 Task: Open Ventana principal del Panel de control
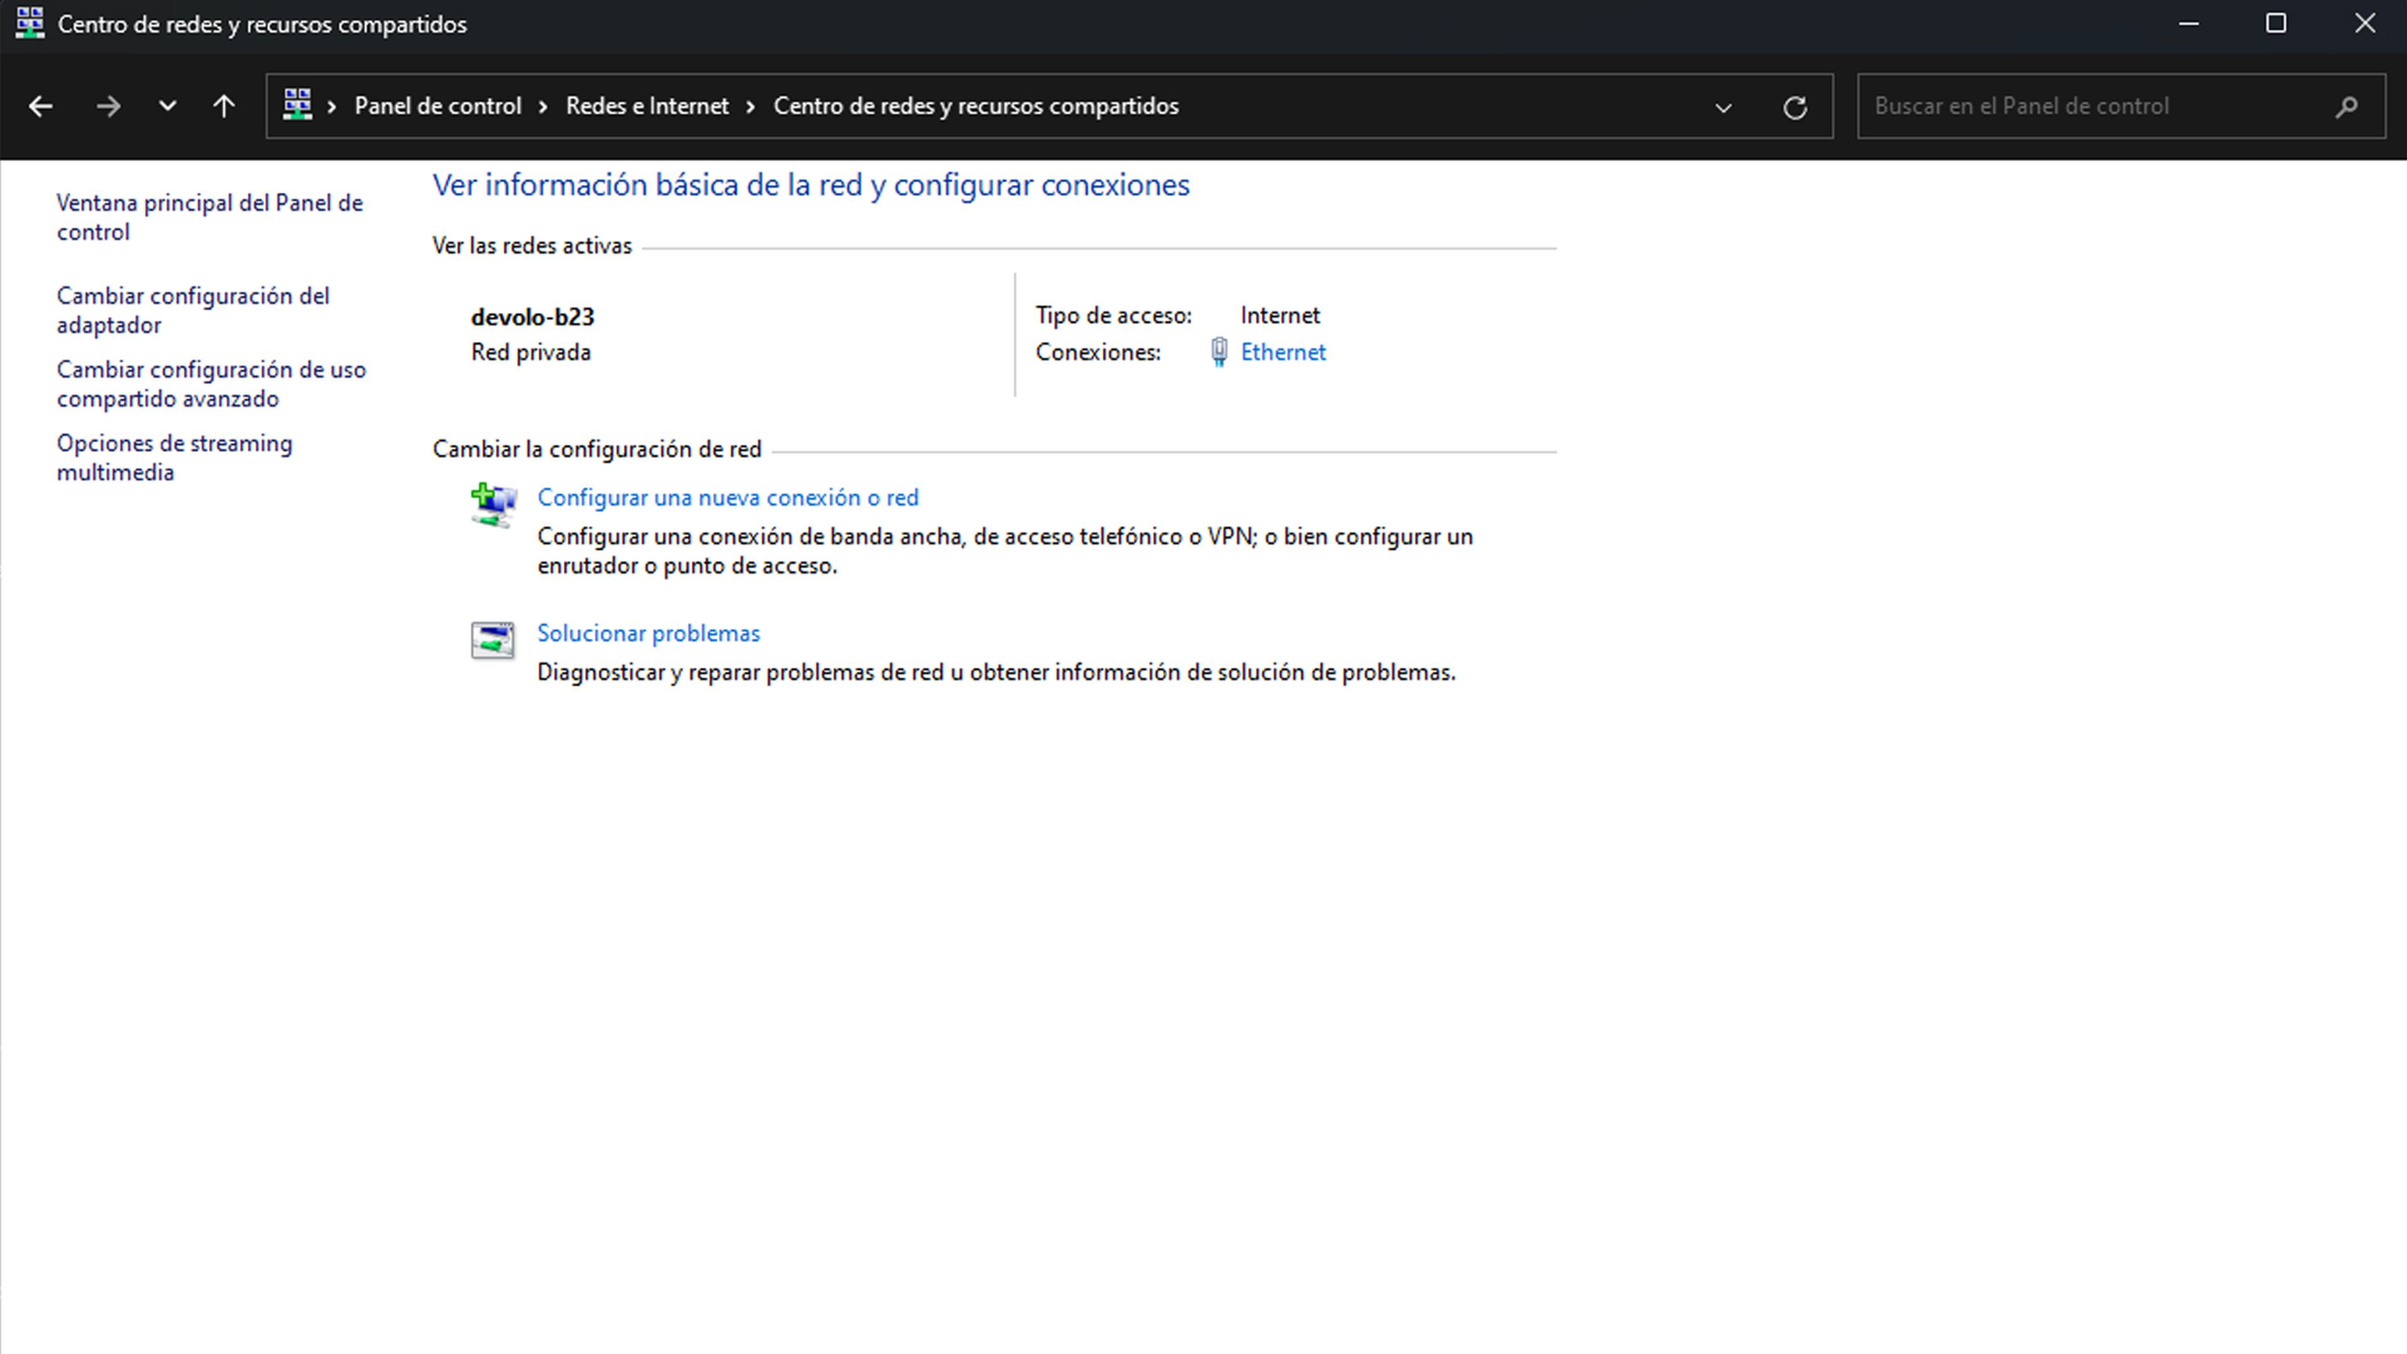210,216
